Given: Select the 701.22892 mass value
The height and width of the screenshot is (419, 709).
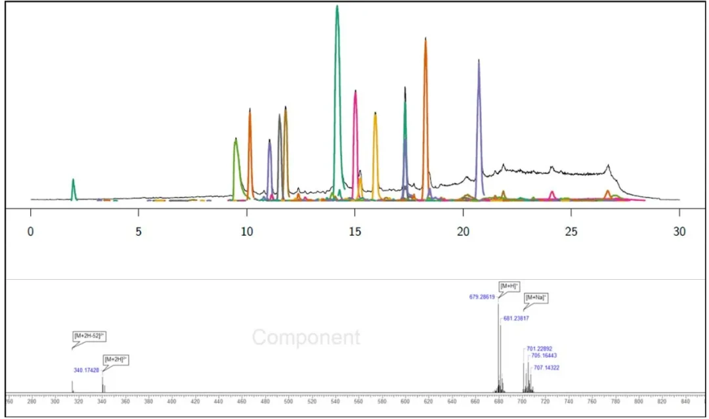Looking at the screenshot, I should click(540, 349).
